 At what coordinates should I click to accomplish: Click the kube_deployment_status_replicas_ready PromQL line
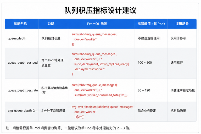[102, 64]
